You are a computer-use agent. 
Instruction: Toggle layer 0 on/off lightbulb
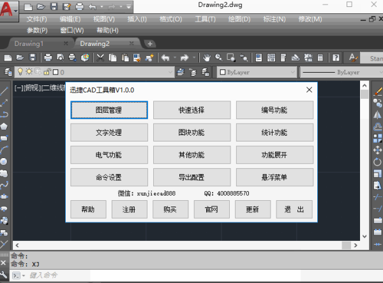[20, 72]
